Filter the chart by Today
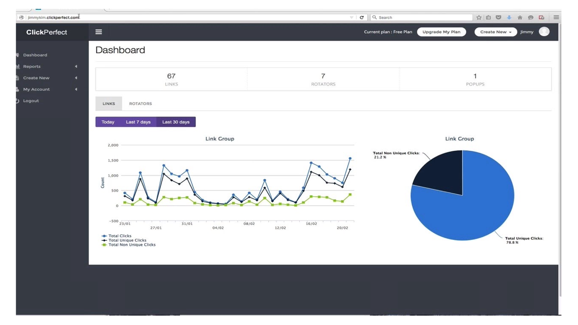Screen dimensions: 578x325 click(x=108, y=122)
